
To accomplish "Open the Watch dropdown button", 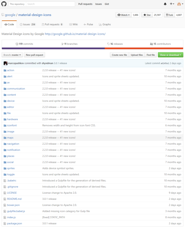I will [124, 15].
